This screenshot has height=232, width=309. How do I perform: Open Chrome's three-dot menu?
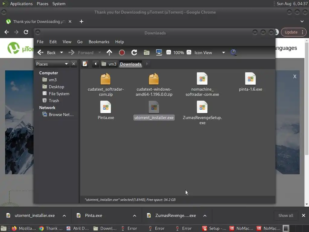tap(302, 32)
